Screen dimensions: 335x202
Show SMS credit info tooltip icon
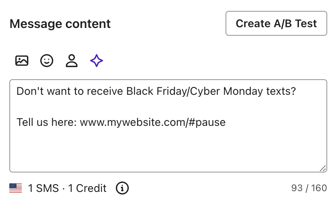tap(122, 188)
